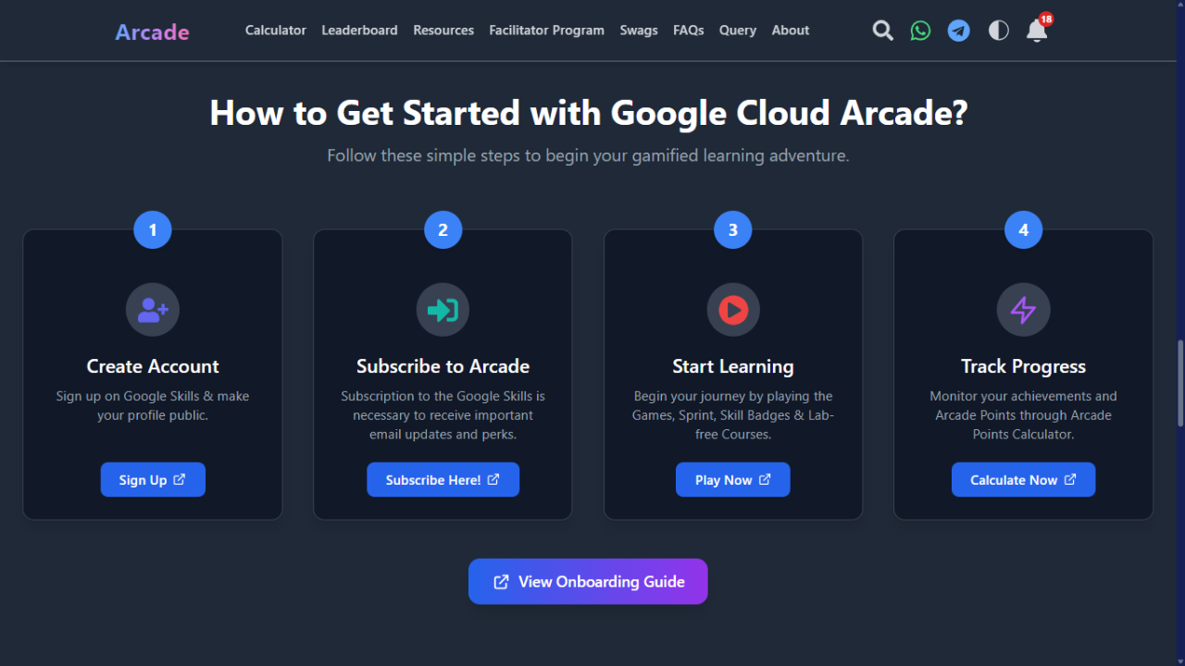Click the Subscribe to Arcade heading
This screenshot has height=666, width=1185.
[443, 366]
